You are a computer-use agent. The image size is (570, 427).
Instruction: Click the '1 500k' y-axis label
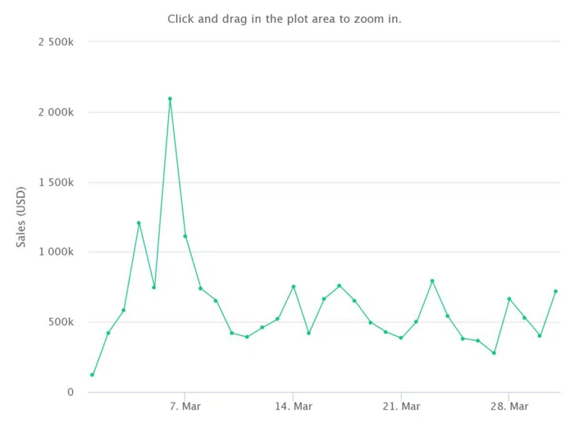point(56,182)
